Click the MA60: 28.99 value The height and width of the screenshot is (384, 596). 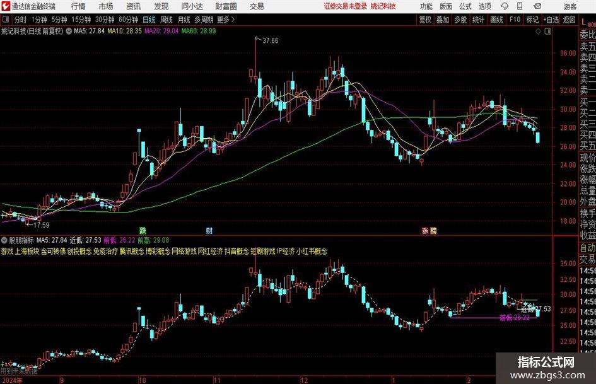pos(199,31)
